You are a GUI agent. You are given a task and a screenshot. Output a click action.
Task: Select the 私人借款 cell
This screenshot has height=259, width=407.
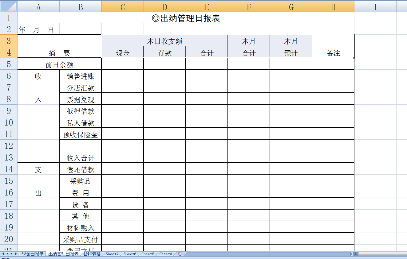(x=81, y=122)
